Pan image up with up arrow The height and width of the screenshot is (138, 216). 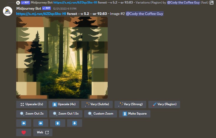[x=58, y=123]
